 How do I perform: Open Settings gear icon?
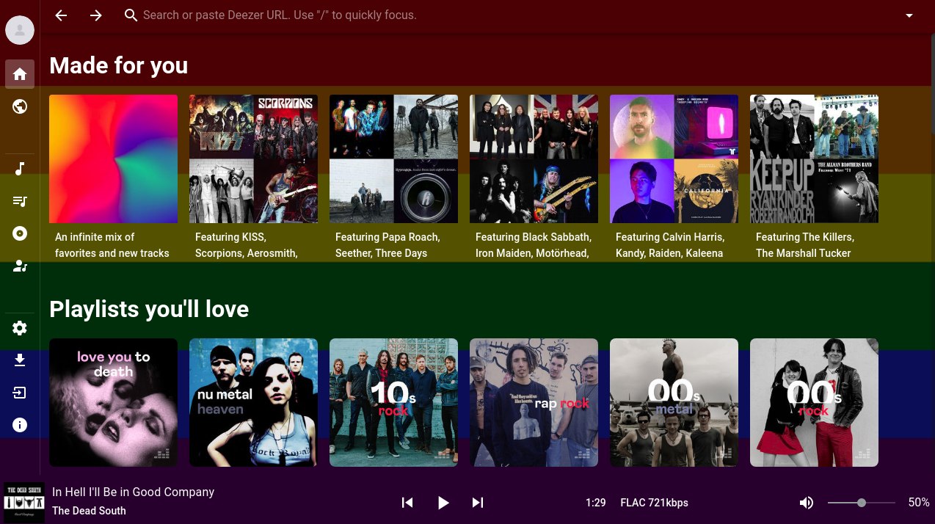20,328
